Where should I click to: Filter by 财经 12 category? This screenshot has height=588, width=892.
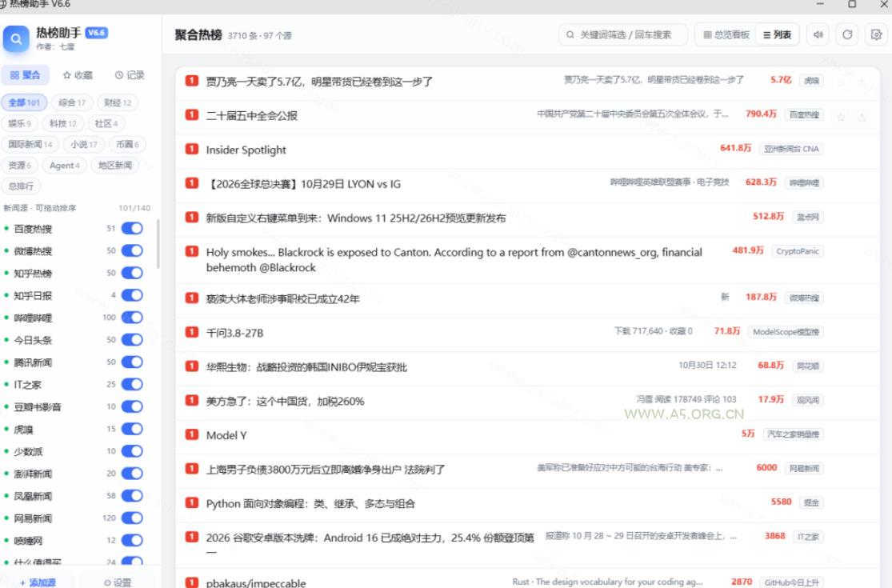(x=117, y=102)
